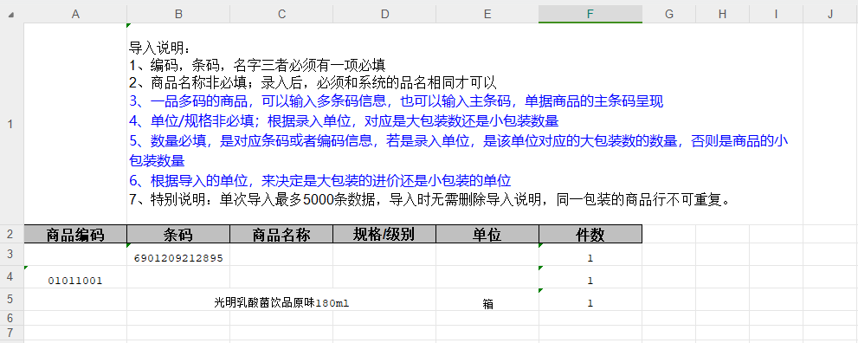Select the 单位 header cell
Screen dimensions: 858x343
[487, 234]
